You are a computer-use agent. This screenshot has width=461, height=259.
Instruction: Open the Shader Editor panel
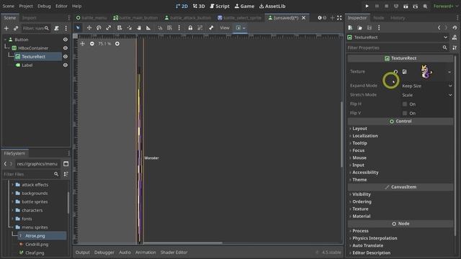pyautogui.click(x=174, y=253)
